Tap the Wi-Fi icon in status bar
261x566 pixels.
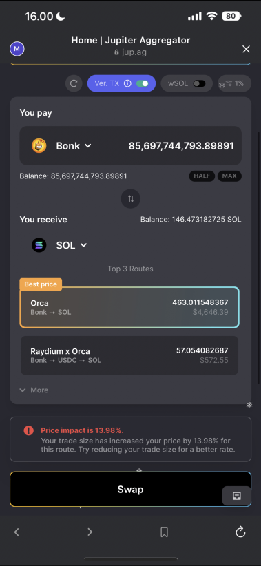[x=211, y=17]
